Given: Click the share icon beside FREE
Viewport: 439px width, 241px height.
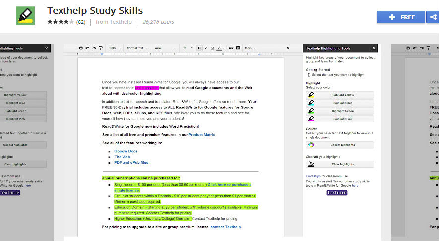Looking at the screenshot, I should tap(433, 17).
